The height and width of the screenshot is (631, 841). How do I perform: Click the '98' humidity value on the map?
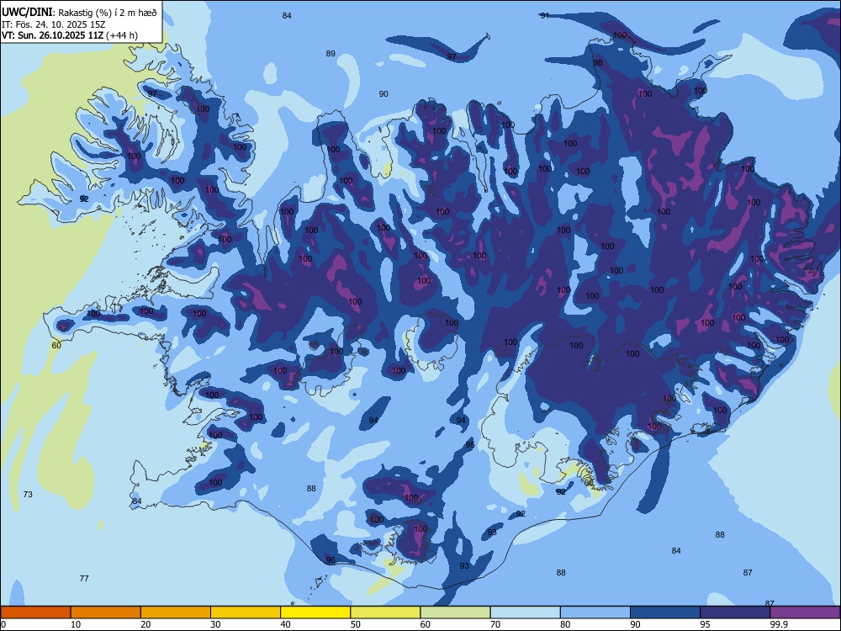[x=598, y=63]
